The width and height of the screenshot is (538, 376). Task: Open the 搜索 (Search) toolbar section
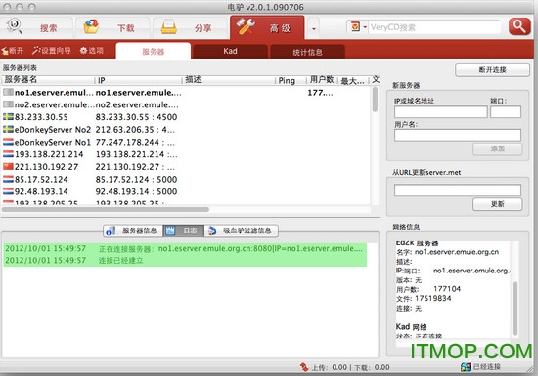37,27
